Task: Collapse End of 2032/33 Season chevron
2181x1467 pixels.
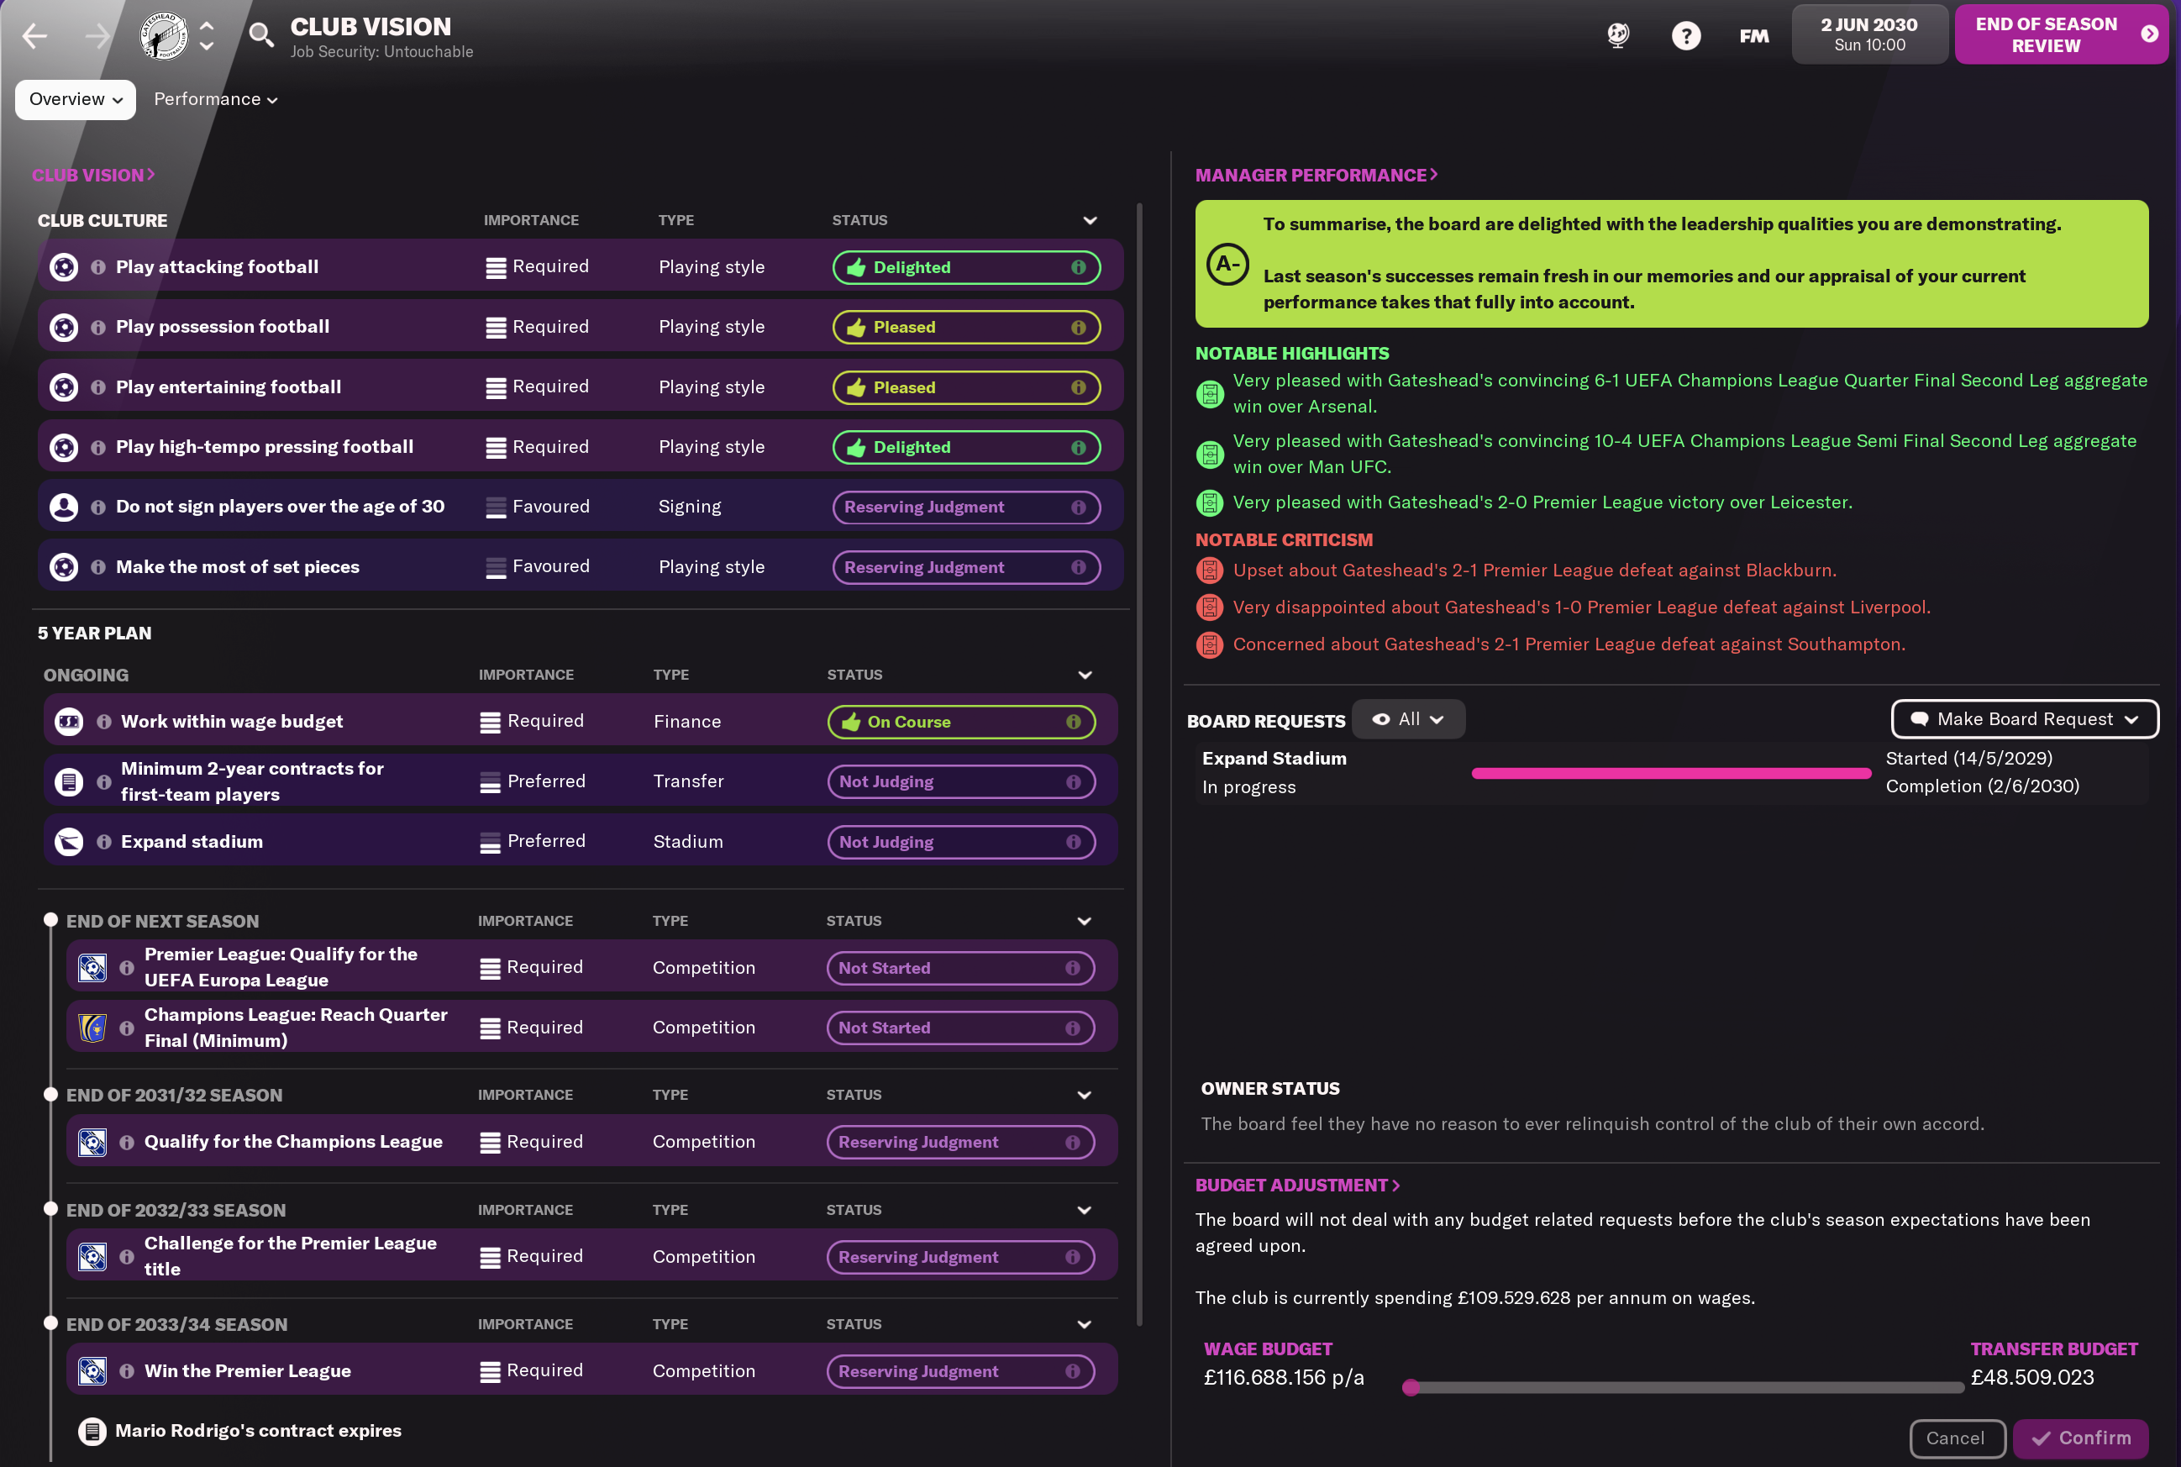Action: (x=1084, y=1211)
